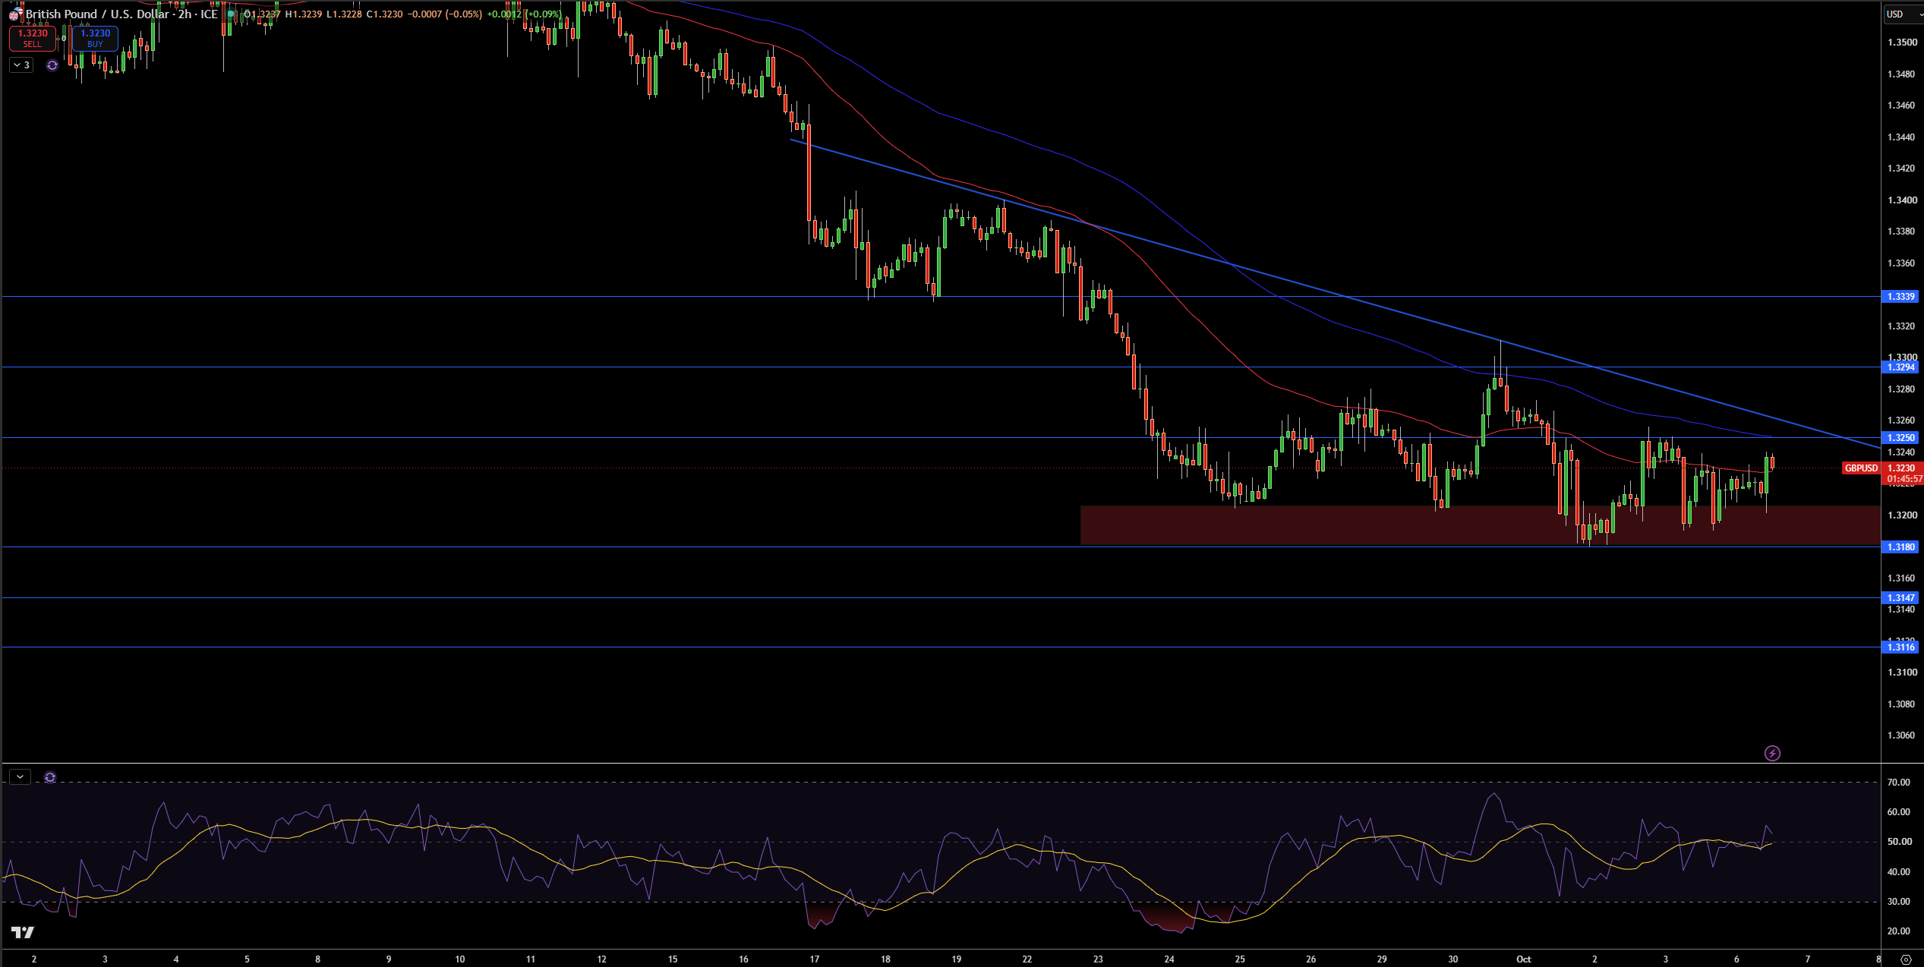Open the USD currency dropdown on price scale
This screenshot has height=967, width=1924.
pyautogui.click(x=1903, y=14)
